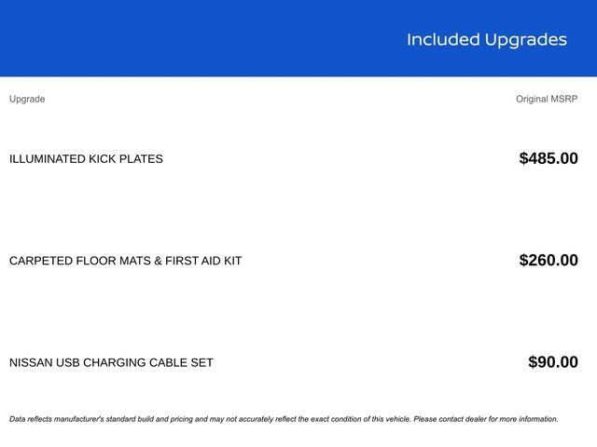The height and width of the screenshot is (447, 597).
Task: Click the Included Upgrades heading
Action: point(486,39)
